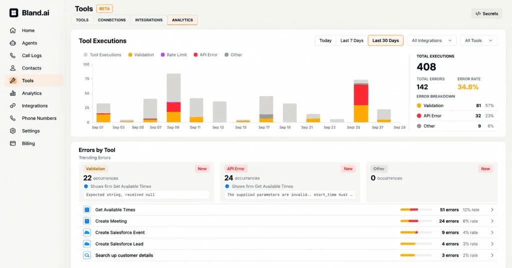Click the Create Meeting tool name
The image size is (512, 268).
coord(111,221)
